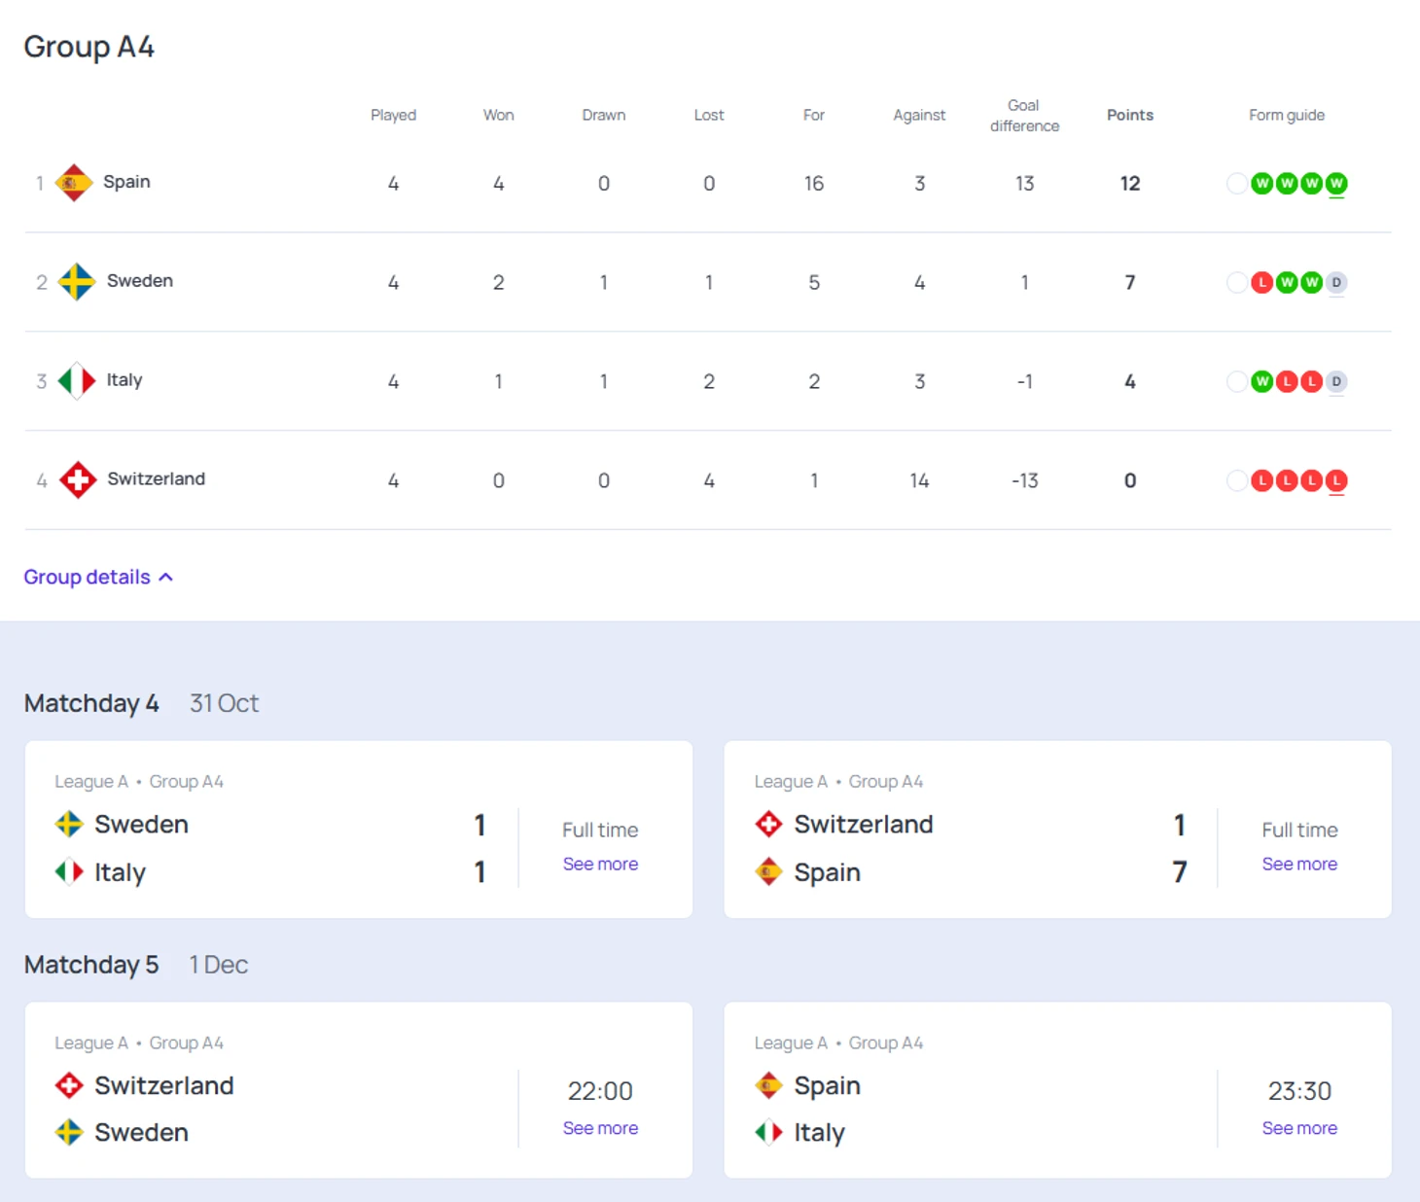Open See more for Switzerland vs Spain result
Screen dimensions: 1420x1202
pyautogui.click(x=1299, y=865)
